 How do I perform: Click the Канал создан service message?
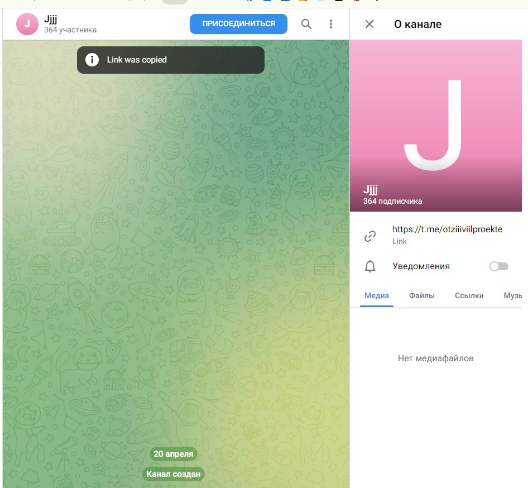click(174, 475)
